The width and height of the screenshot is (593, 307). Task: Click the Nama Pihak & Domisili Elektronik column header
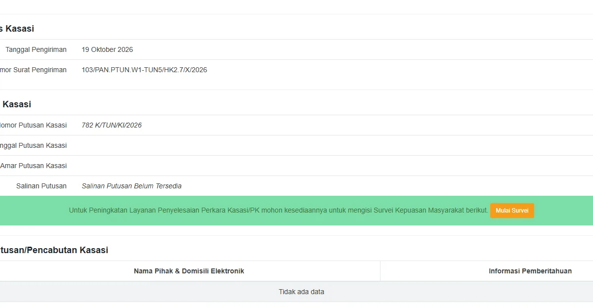pyautogui.click(x=189, y=271)
